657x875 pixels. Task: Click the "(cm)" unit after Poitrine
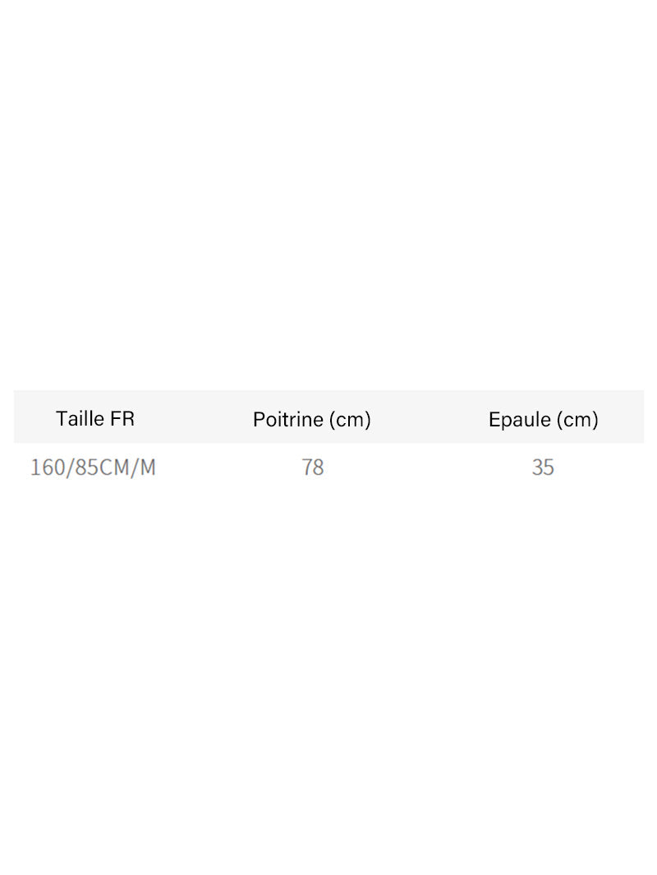(x=350, y=420)
